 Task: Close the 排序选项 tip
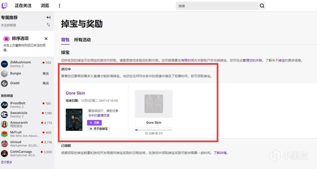pyautogui.click(x=46, y=39)
